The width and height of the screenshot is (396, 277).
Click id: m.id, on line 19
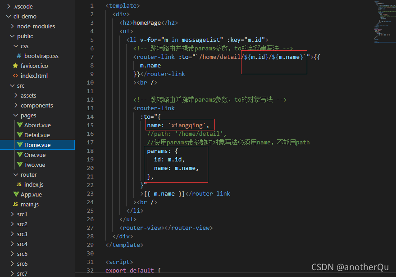coord(169,160)
